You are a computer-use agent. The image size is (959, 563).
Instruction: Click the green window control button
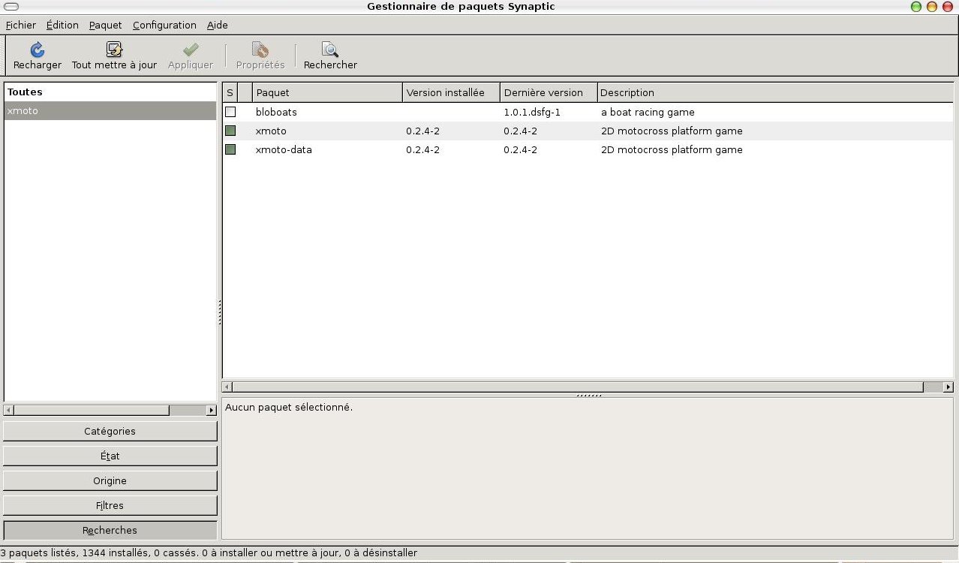[x=916, y=7]
